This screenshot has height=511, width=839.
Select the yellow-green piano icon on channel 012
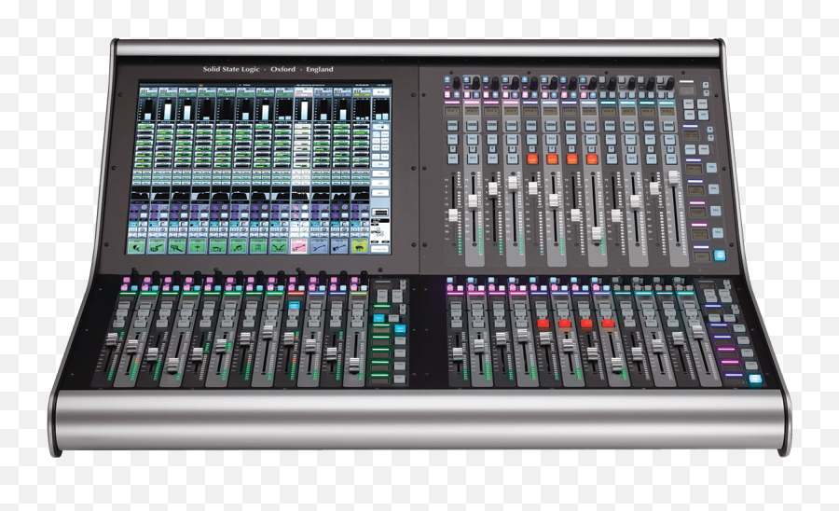[360, 246]
